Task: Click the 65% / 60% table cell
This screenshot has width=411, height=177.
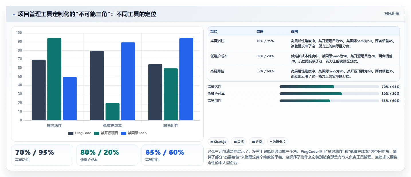Action: click(x=265, y=71)
